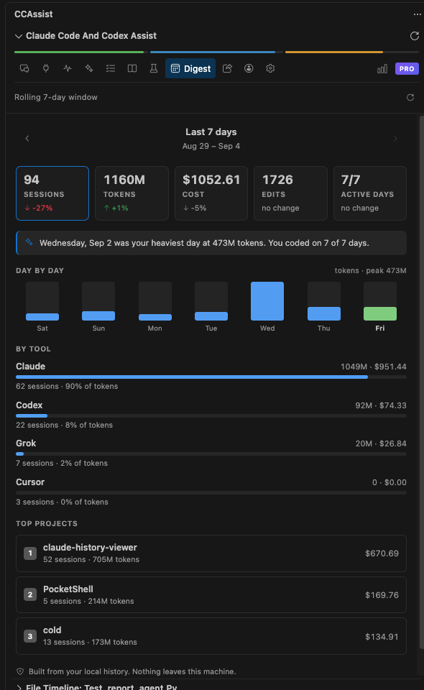The height and width of the screenshot is (690, 424).
Task: Click the PRO badge button
Action: 407,69
